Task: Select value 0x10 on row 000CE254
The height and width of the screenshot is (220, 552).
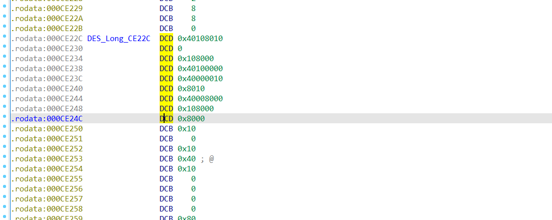Action: tap(187, 169)
